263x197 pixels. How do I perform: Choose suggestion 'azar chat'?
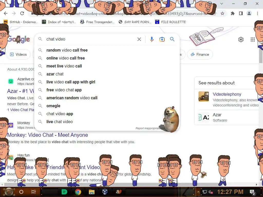coord(107,74)
